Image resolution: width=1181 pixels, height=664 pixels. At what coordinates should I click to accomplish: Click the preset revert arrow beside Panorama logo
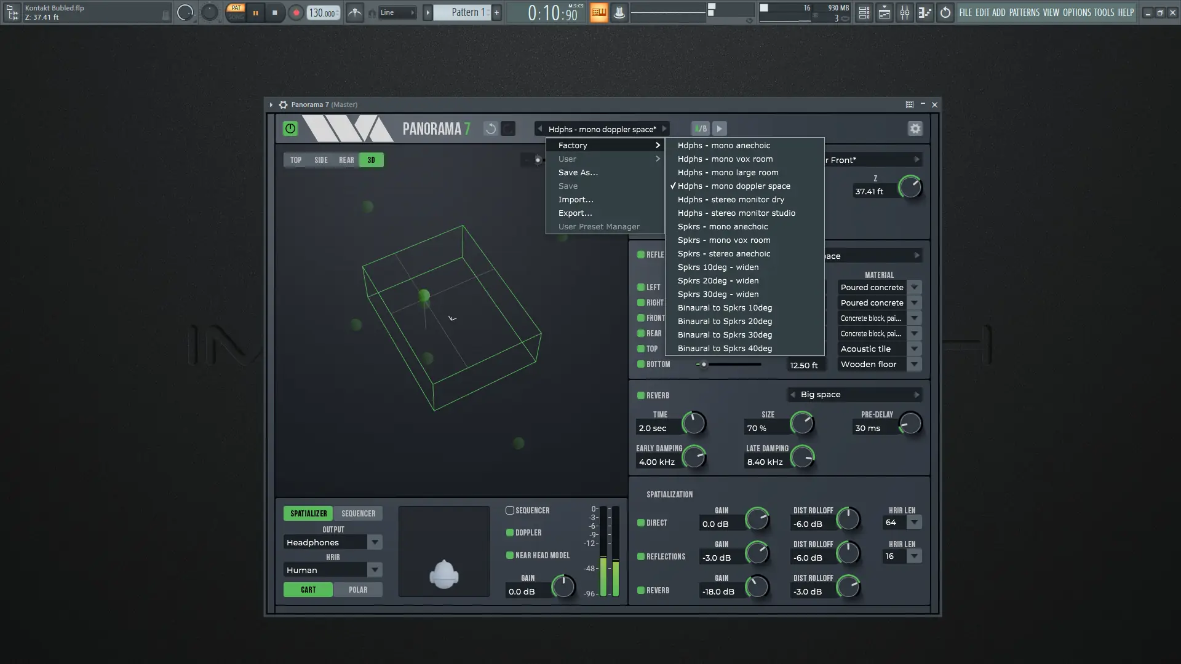coord(491,129)
